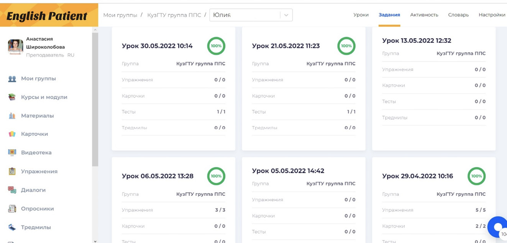Click КузГТУ группа ППС breadcrumb link

174,15
